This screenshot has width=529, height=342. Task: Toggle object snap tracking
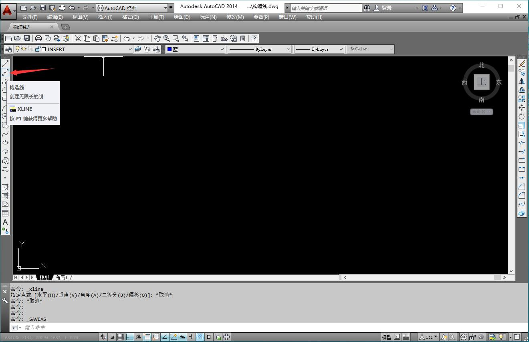click(x=173, y=336)
